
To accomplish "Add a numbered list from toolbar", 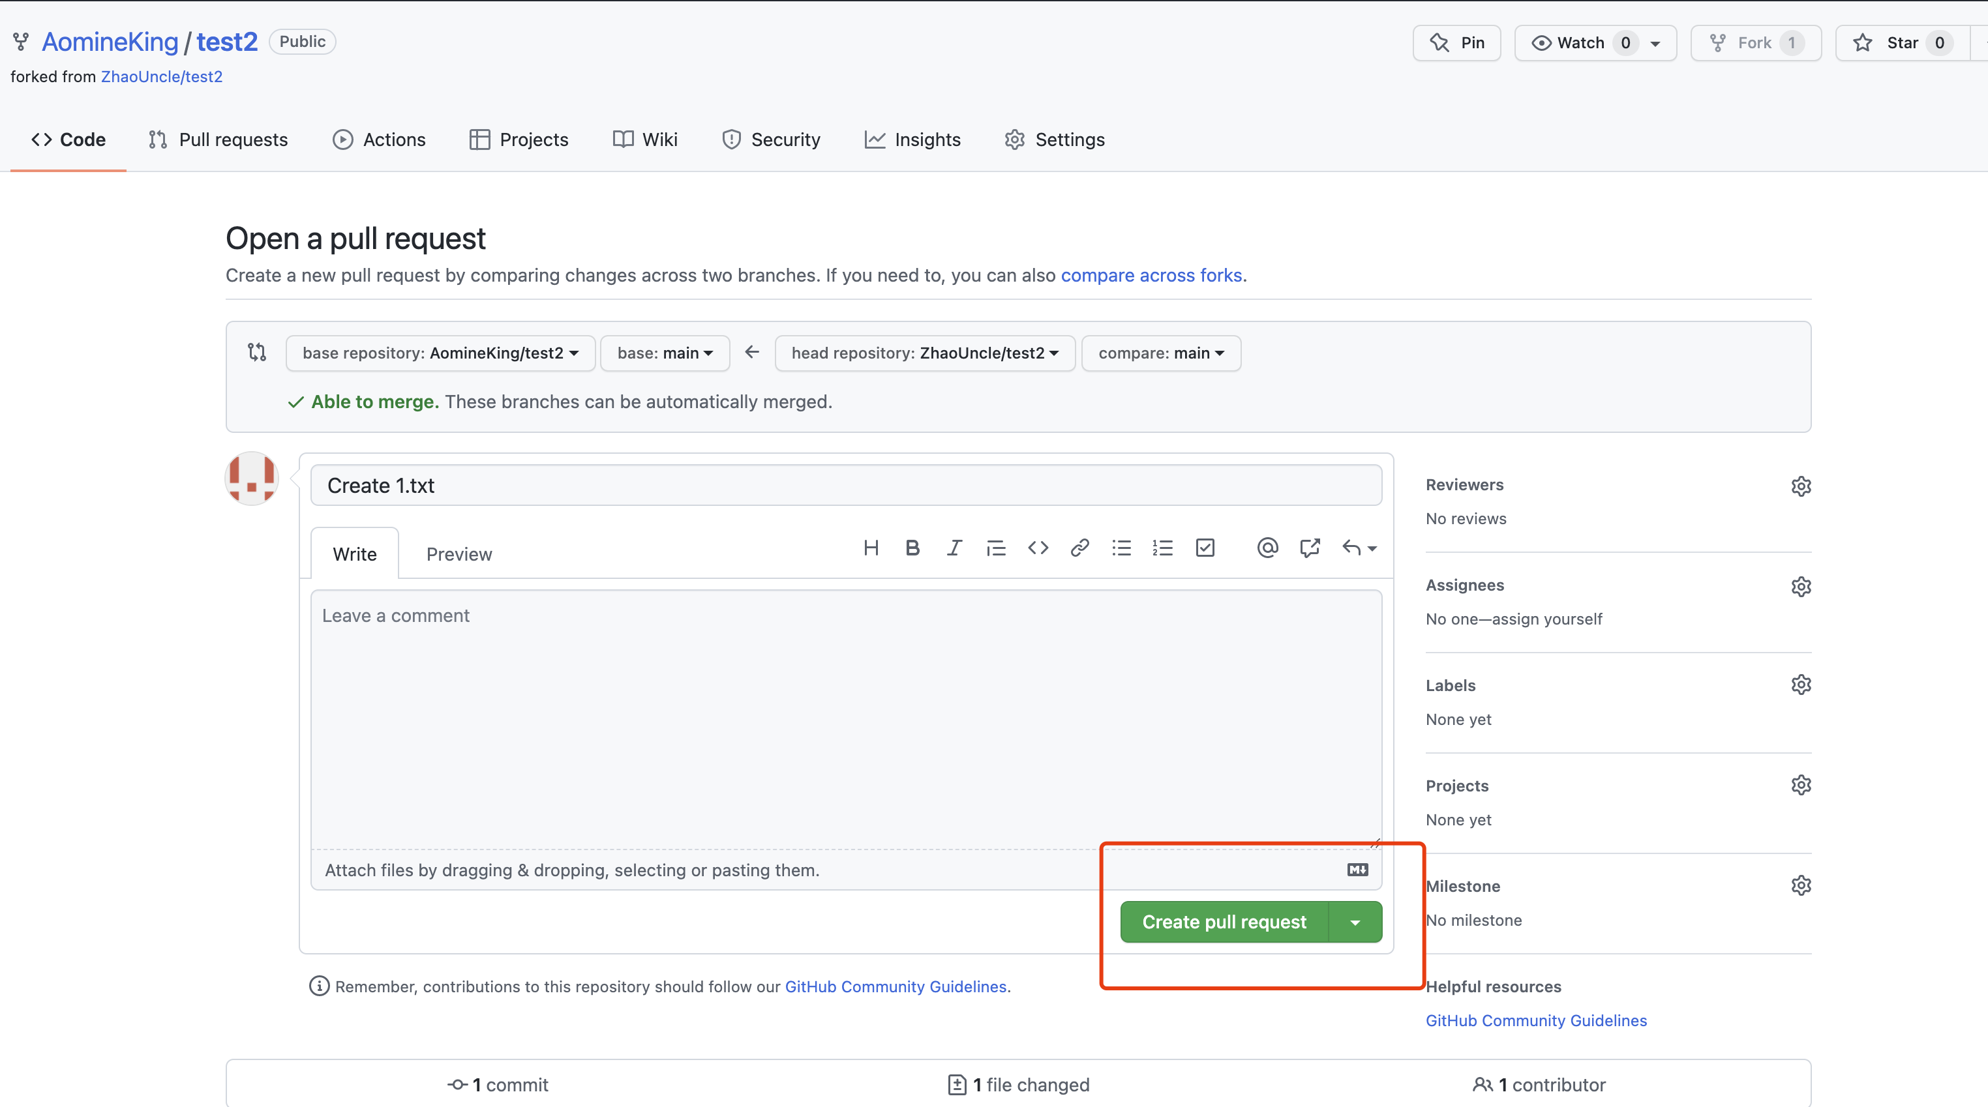I will click(1162, 548).
